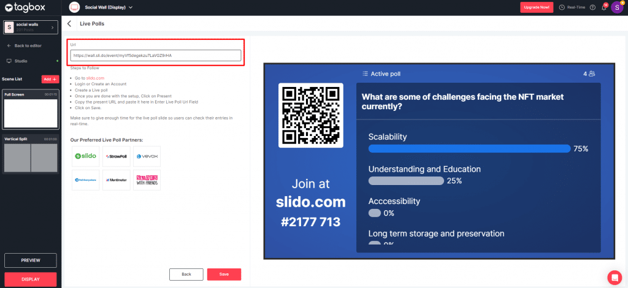
Task: Open the Studio menu item
Action: pos(21,61)
